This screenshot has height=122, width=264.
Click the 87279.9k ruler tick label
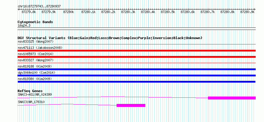(49, 12)
